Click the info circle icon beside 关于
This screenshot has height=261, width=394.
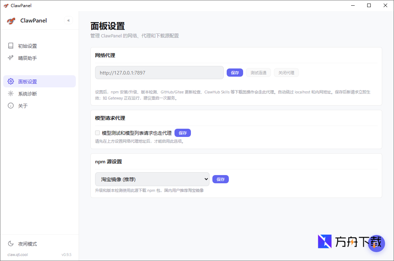tap(11, 106)
